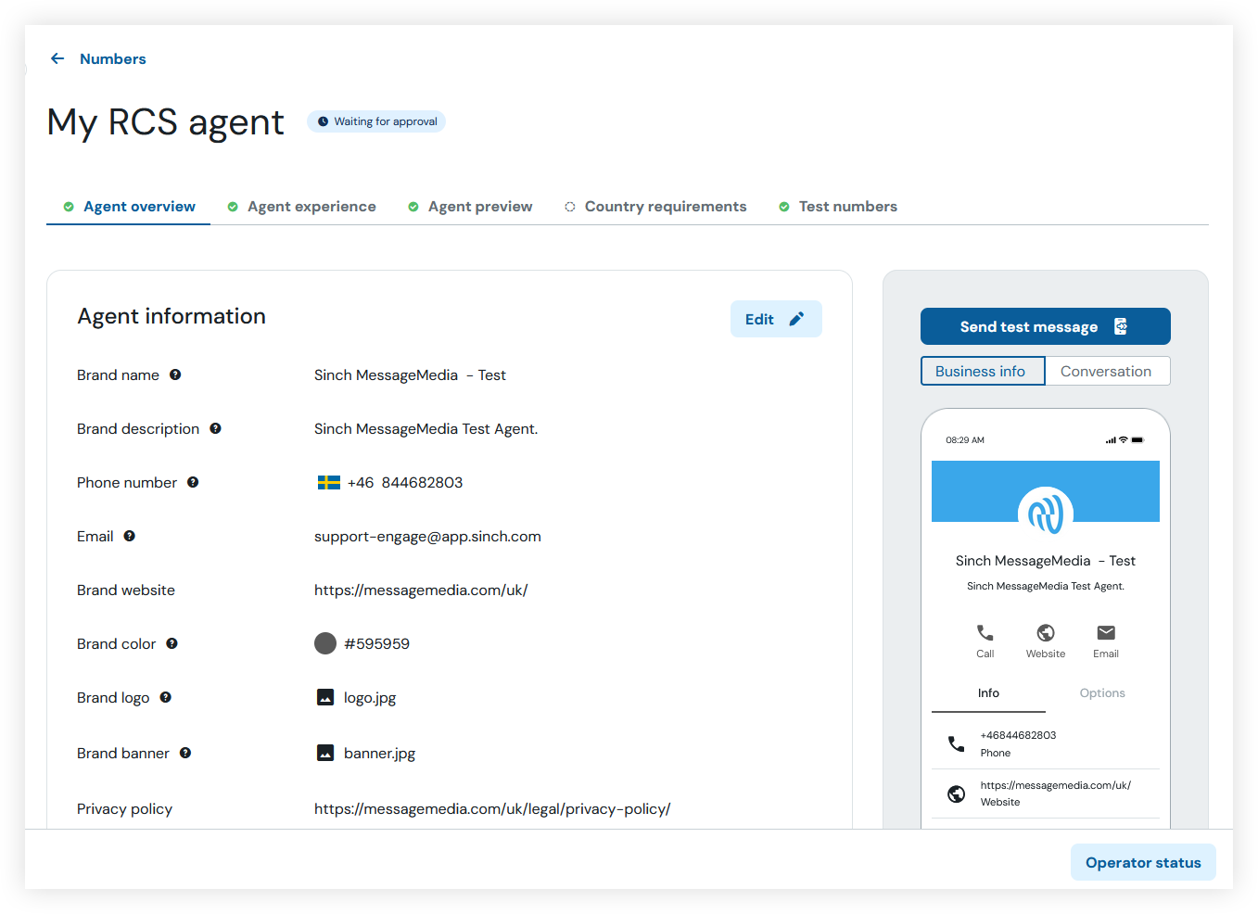Click the agent logo in preview banner
1258x914 pixels.
coord(1046,514)
